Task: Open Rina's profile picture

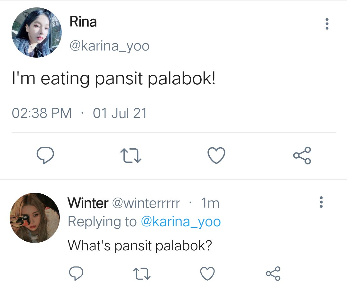Action: [37, 33]
